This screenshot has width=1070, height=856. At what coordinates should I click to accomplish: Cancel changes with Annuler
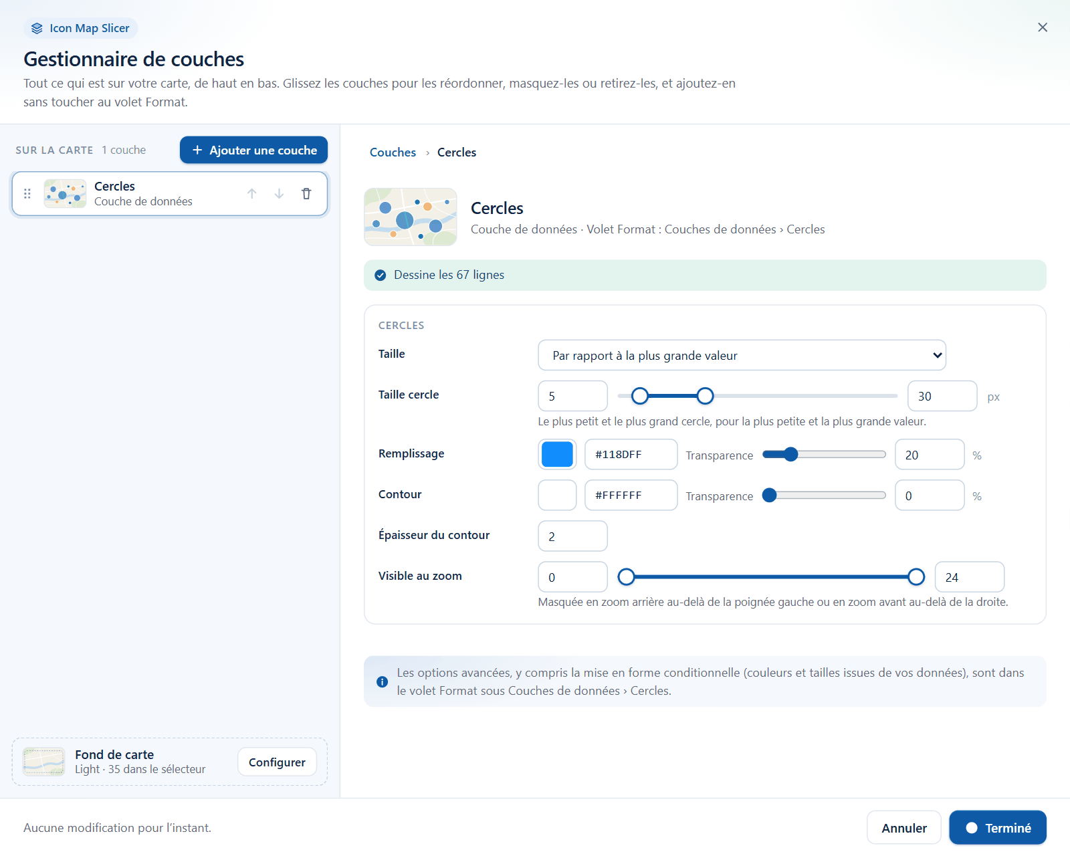tap(904, 828)
